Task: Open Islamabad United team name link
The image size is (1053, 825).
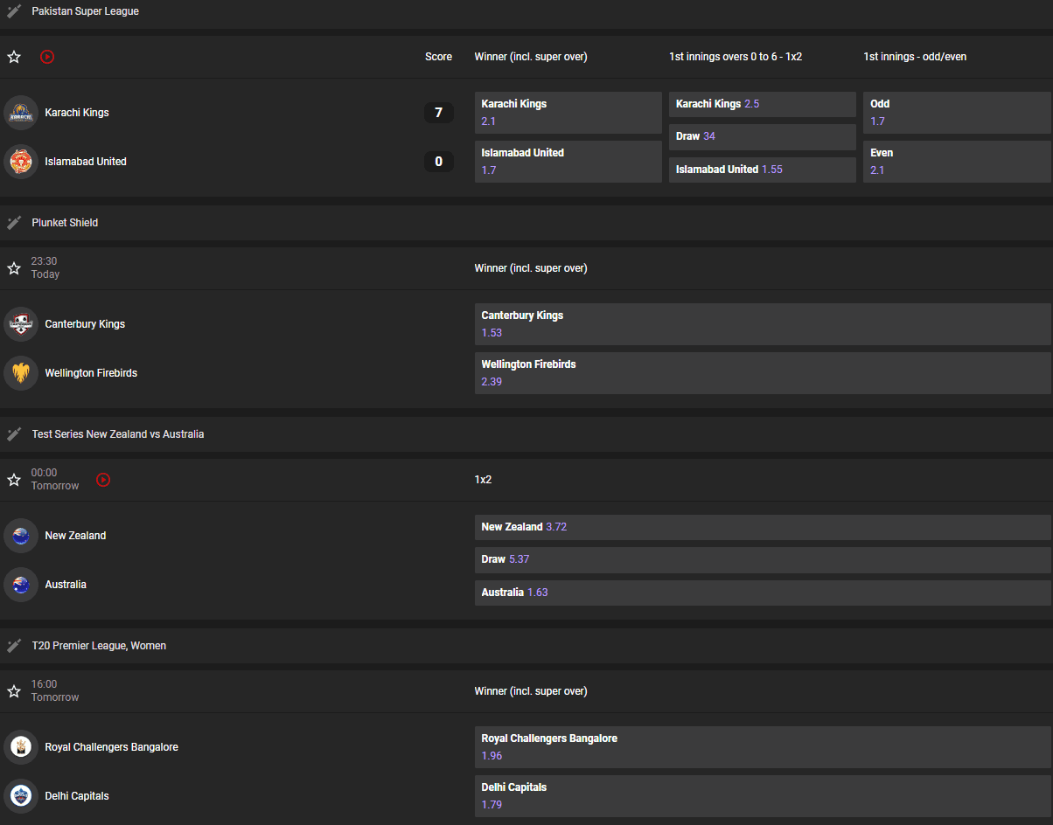Action: pyautogui.click(x=86, y=162)
